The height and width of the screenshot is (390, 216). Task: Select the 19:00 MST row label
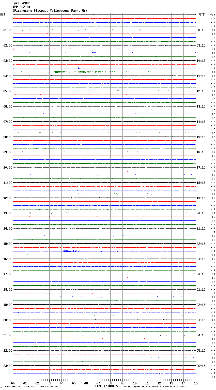pyautogui.click(x=8, y=305)
